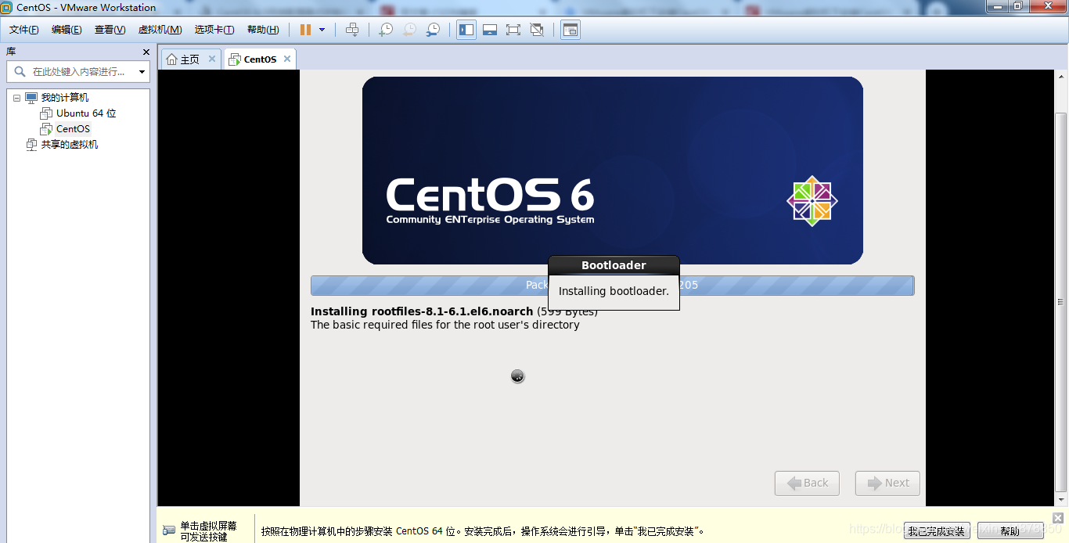Click the My Computer monitor icon

coord(31,98)
